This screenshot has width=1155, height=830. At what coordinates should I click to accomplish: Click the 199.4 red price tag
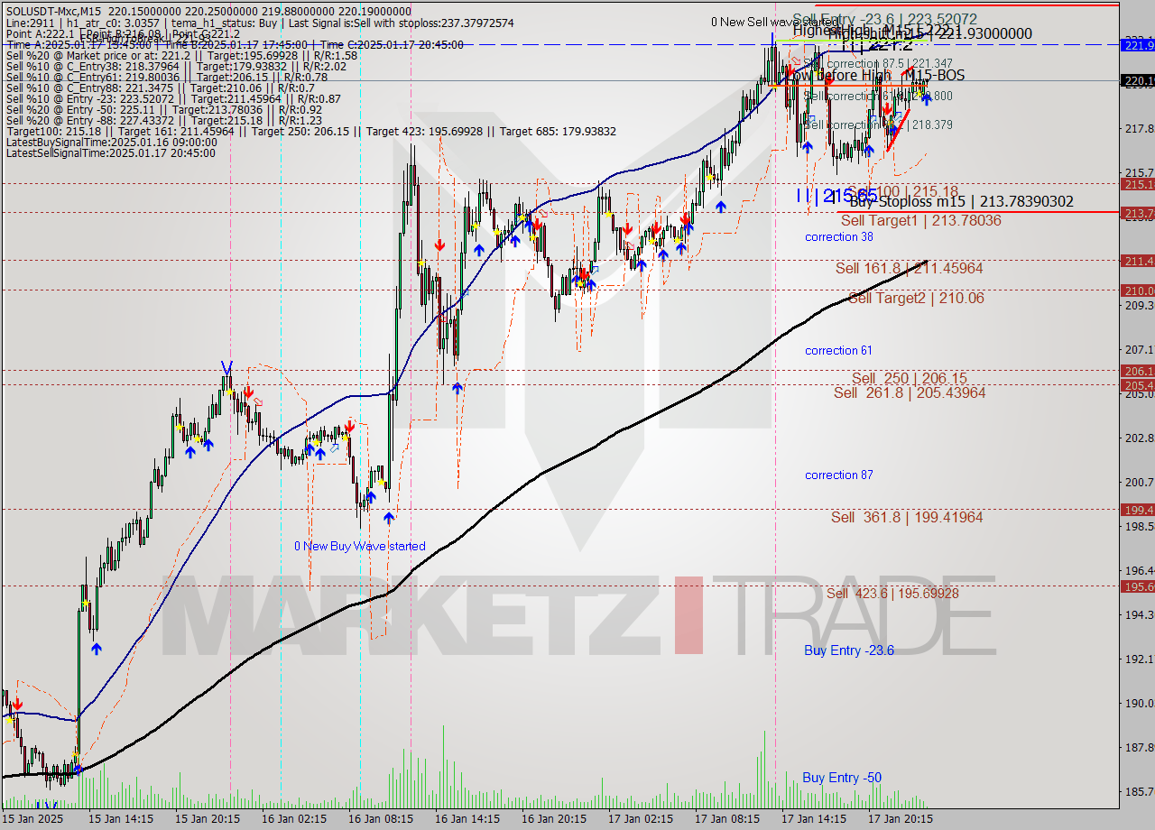(1137, 510)
